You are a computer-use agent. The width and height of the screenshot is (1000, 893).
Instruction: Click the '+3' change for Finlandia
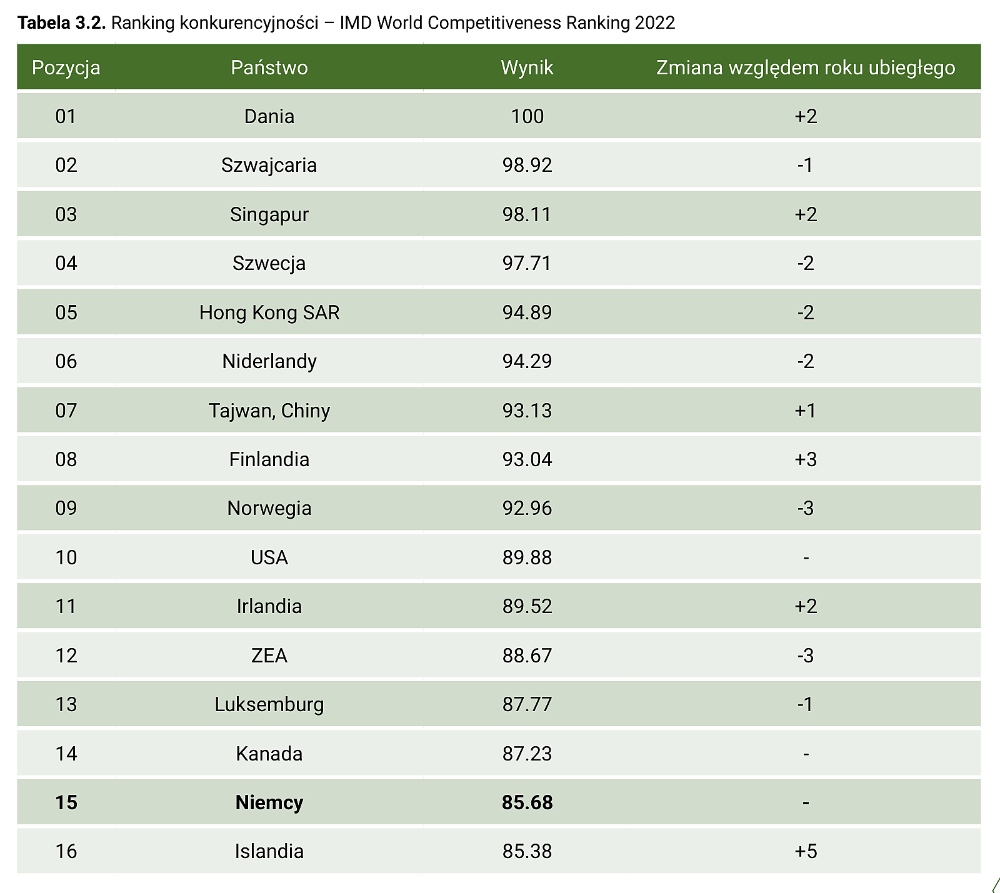click(806, 459)
